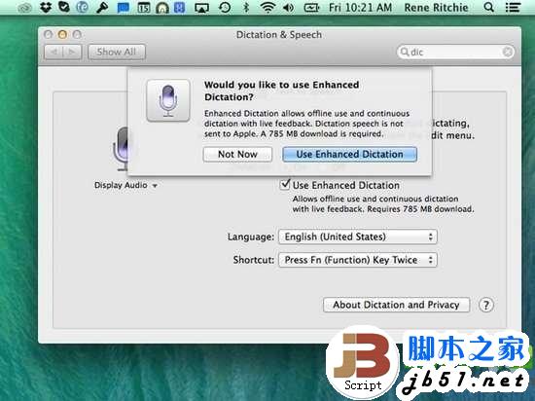Open the battery status menu
This screenshot has height=401, width=535.
(311, 8)
